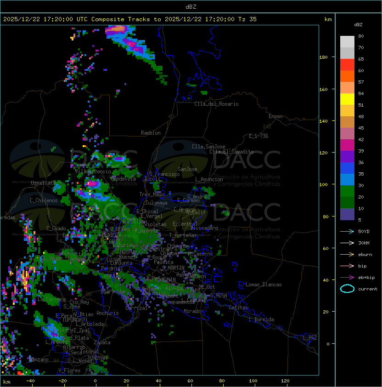Click the 39 dBZ purple swatch
This screenshot has width=382, height=387.
pos(347,156)
